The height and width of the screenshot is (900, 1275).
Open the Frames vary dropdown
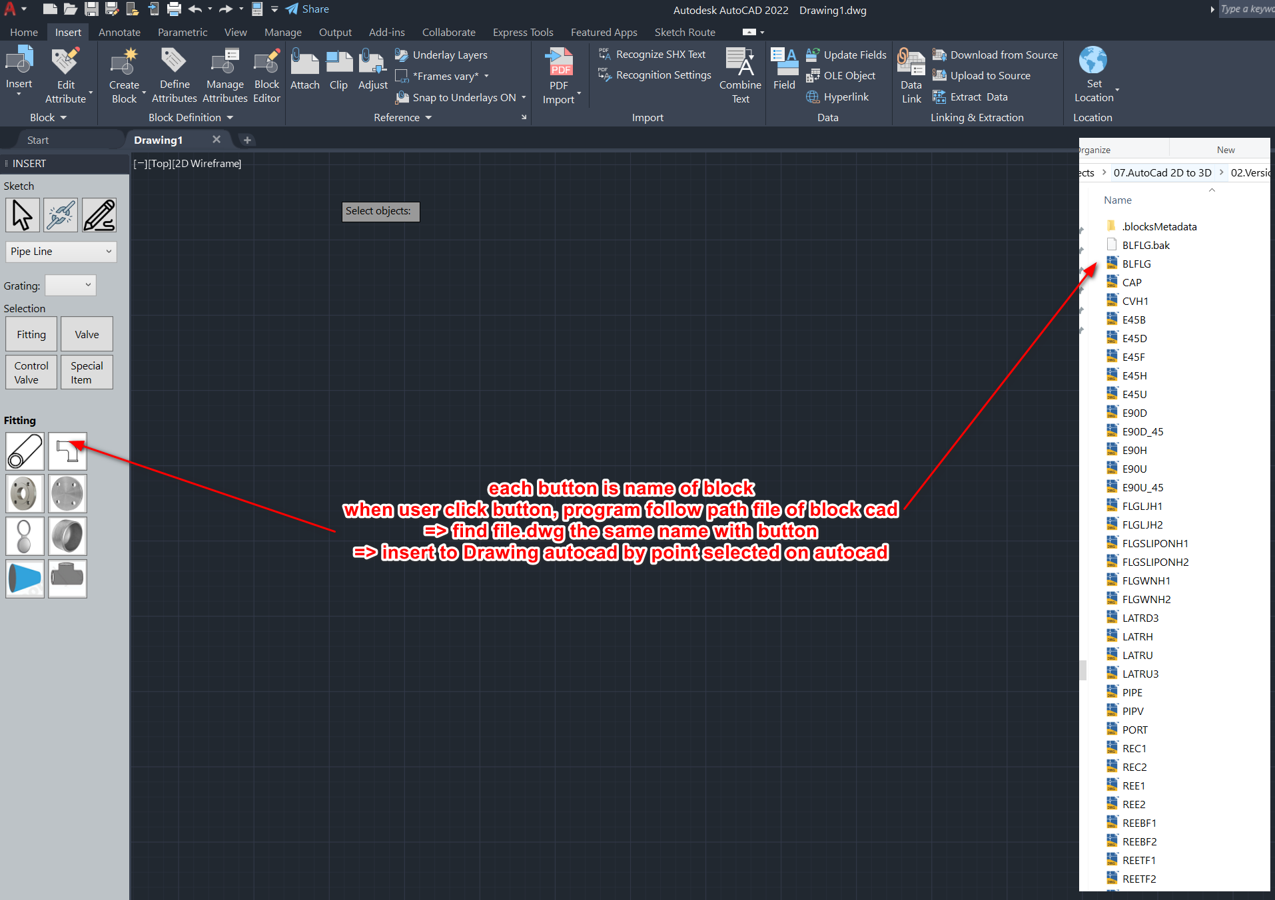pyautogui.click(x=487, y=76)
